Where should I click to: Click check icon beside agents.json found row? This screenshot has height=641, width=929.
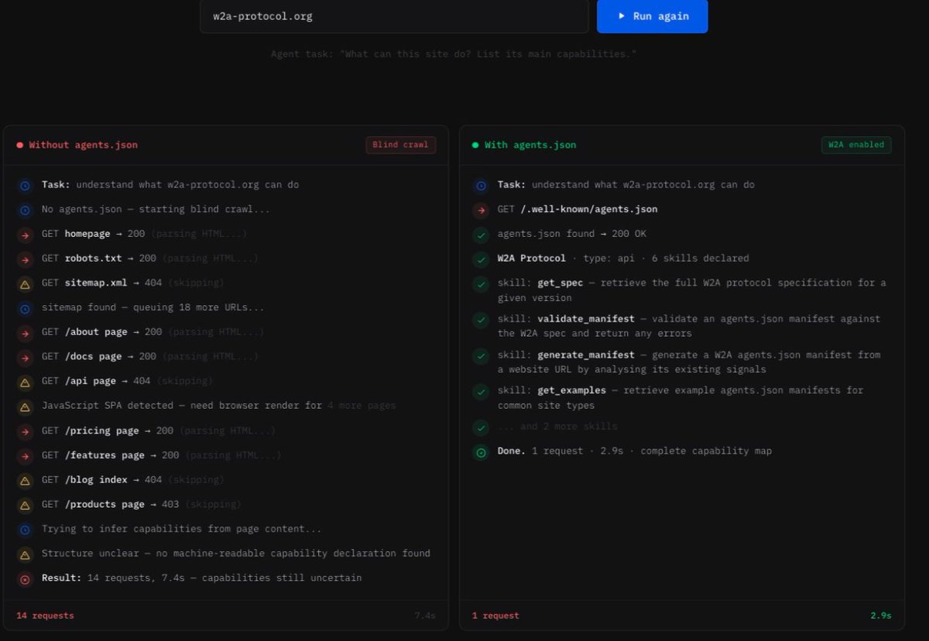[481, 235]
